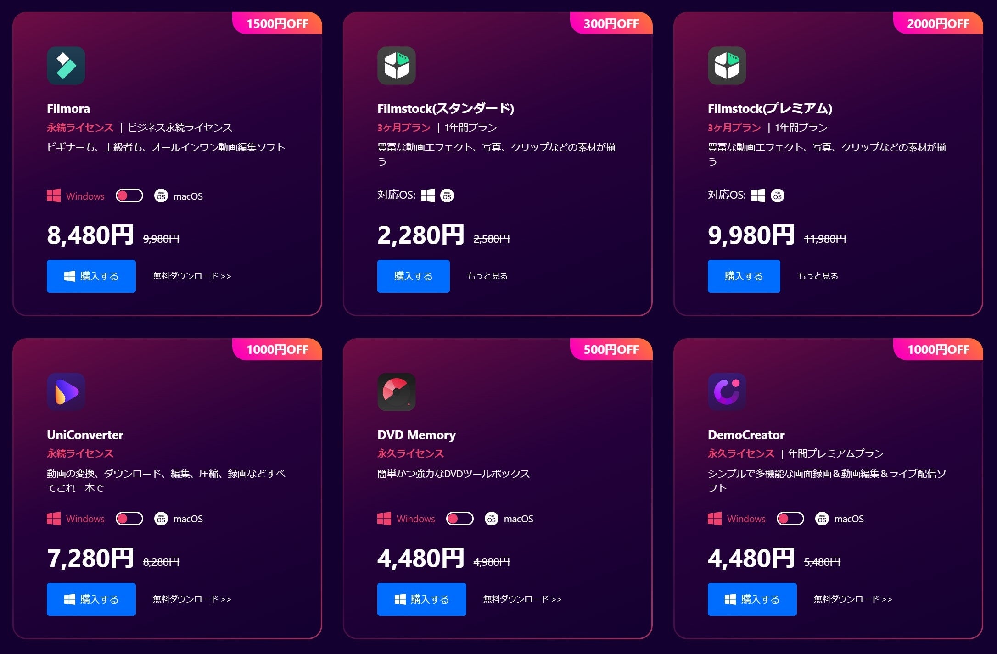The width and height of the screenshot is (997, 654).
Task: Toggle UniConverter OS switch to macOS
Action: [129, 519]
